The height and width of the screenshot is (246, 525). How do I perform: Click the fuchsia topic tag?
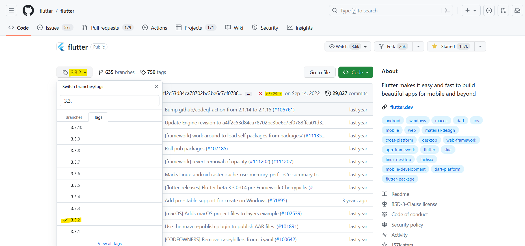pos(426,159)
